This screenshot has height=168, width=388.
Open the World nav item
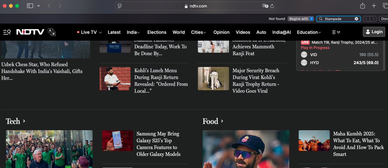coord(179,32)
